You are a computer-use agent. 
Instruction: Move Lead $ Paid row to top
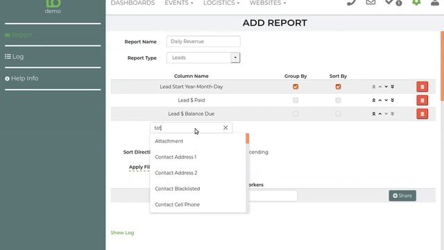(374, 100)
